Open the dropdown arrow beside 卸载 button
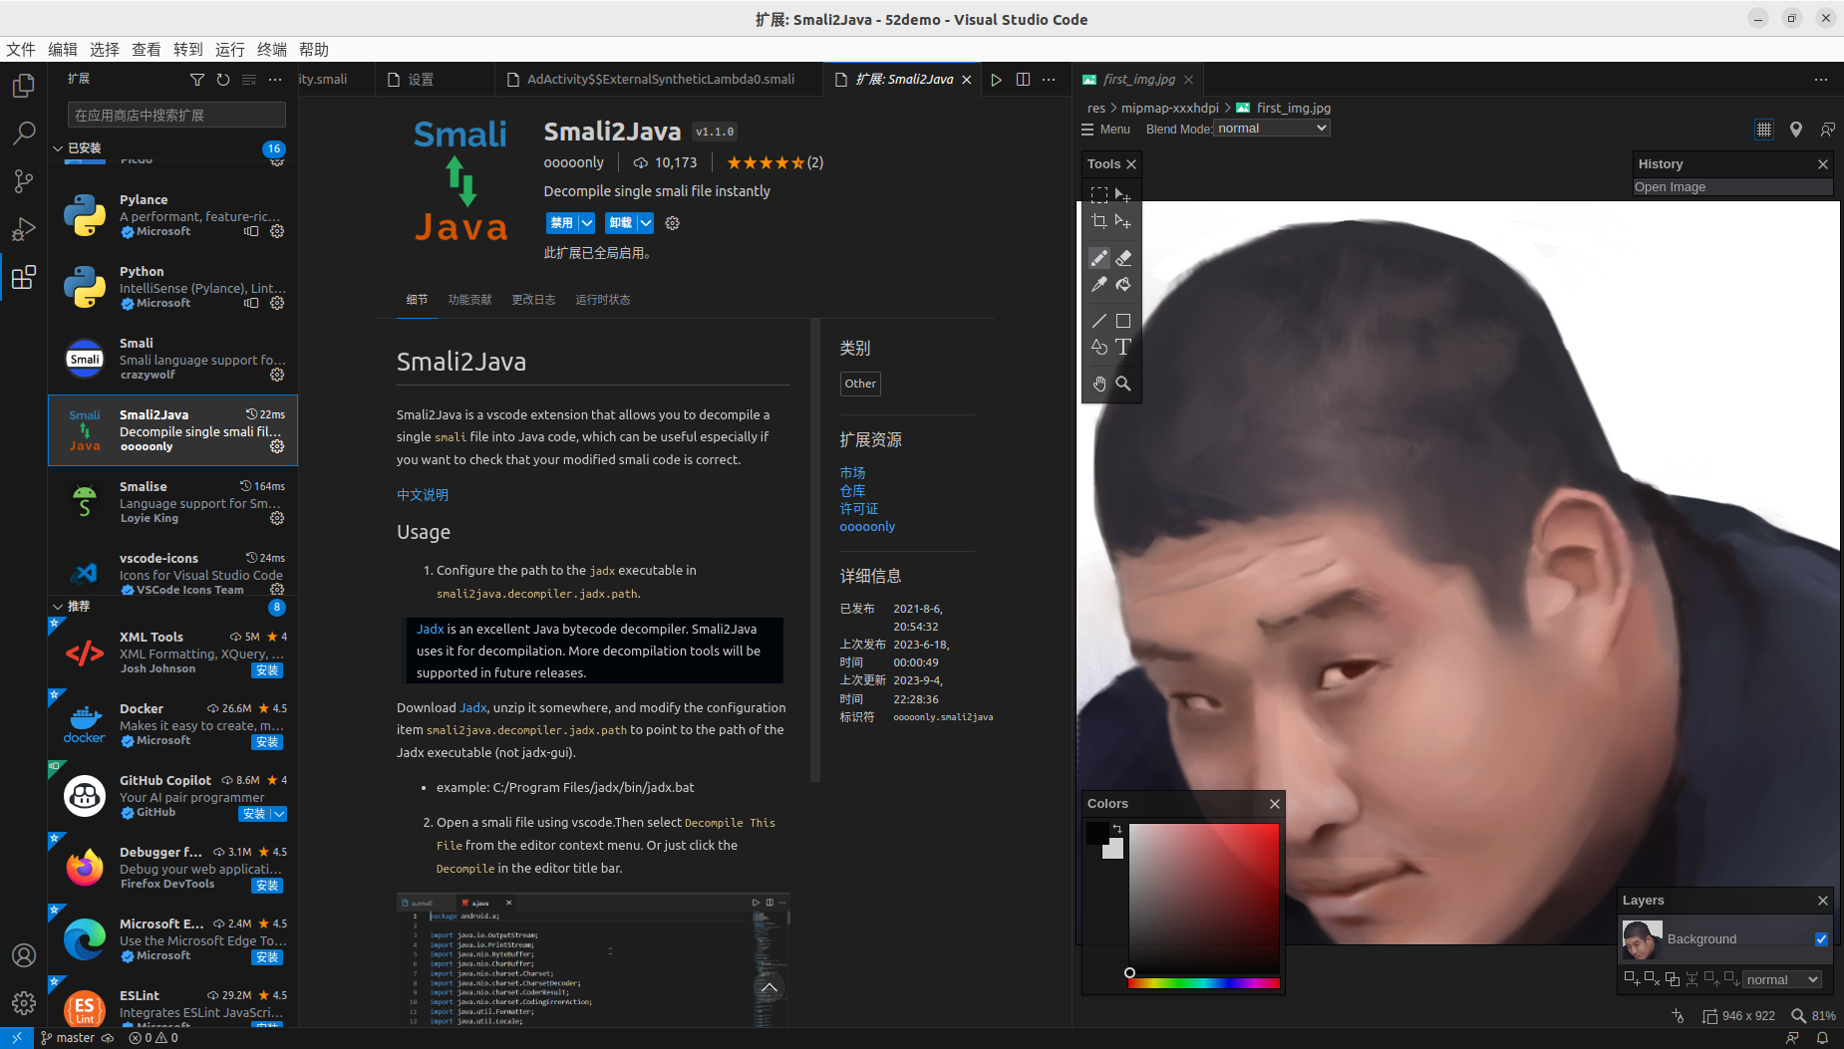This screenshot has height=1049, width=1844. coord(646,223)
